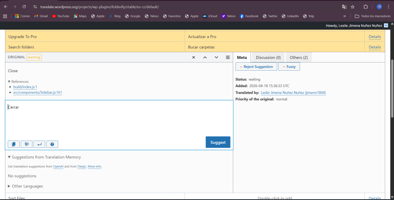Switch to the Discussion (0) tab

[x=268, y=58]
